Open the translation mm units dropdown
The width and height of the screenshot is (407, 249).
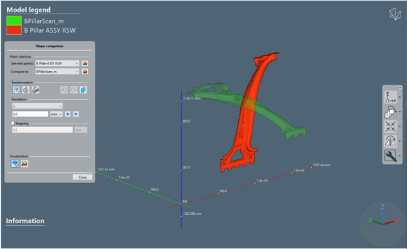click(x=56, y=114)
